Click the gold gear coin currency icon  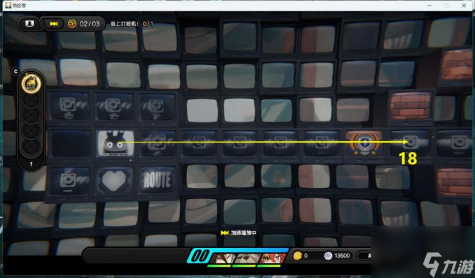pyautogui.click(x=297, y=255)
